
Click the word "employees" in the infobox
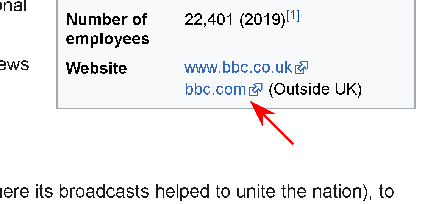[x=108, y=39]
